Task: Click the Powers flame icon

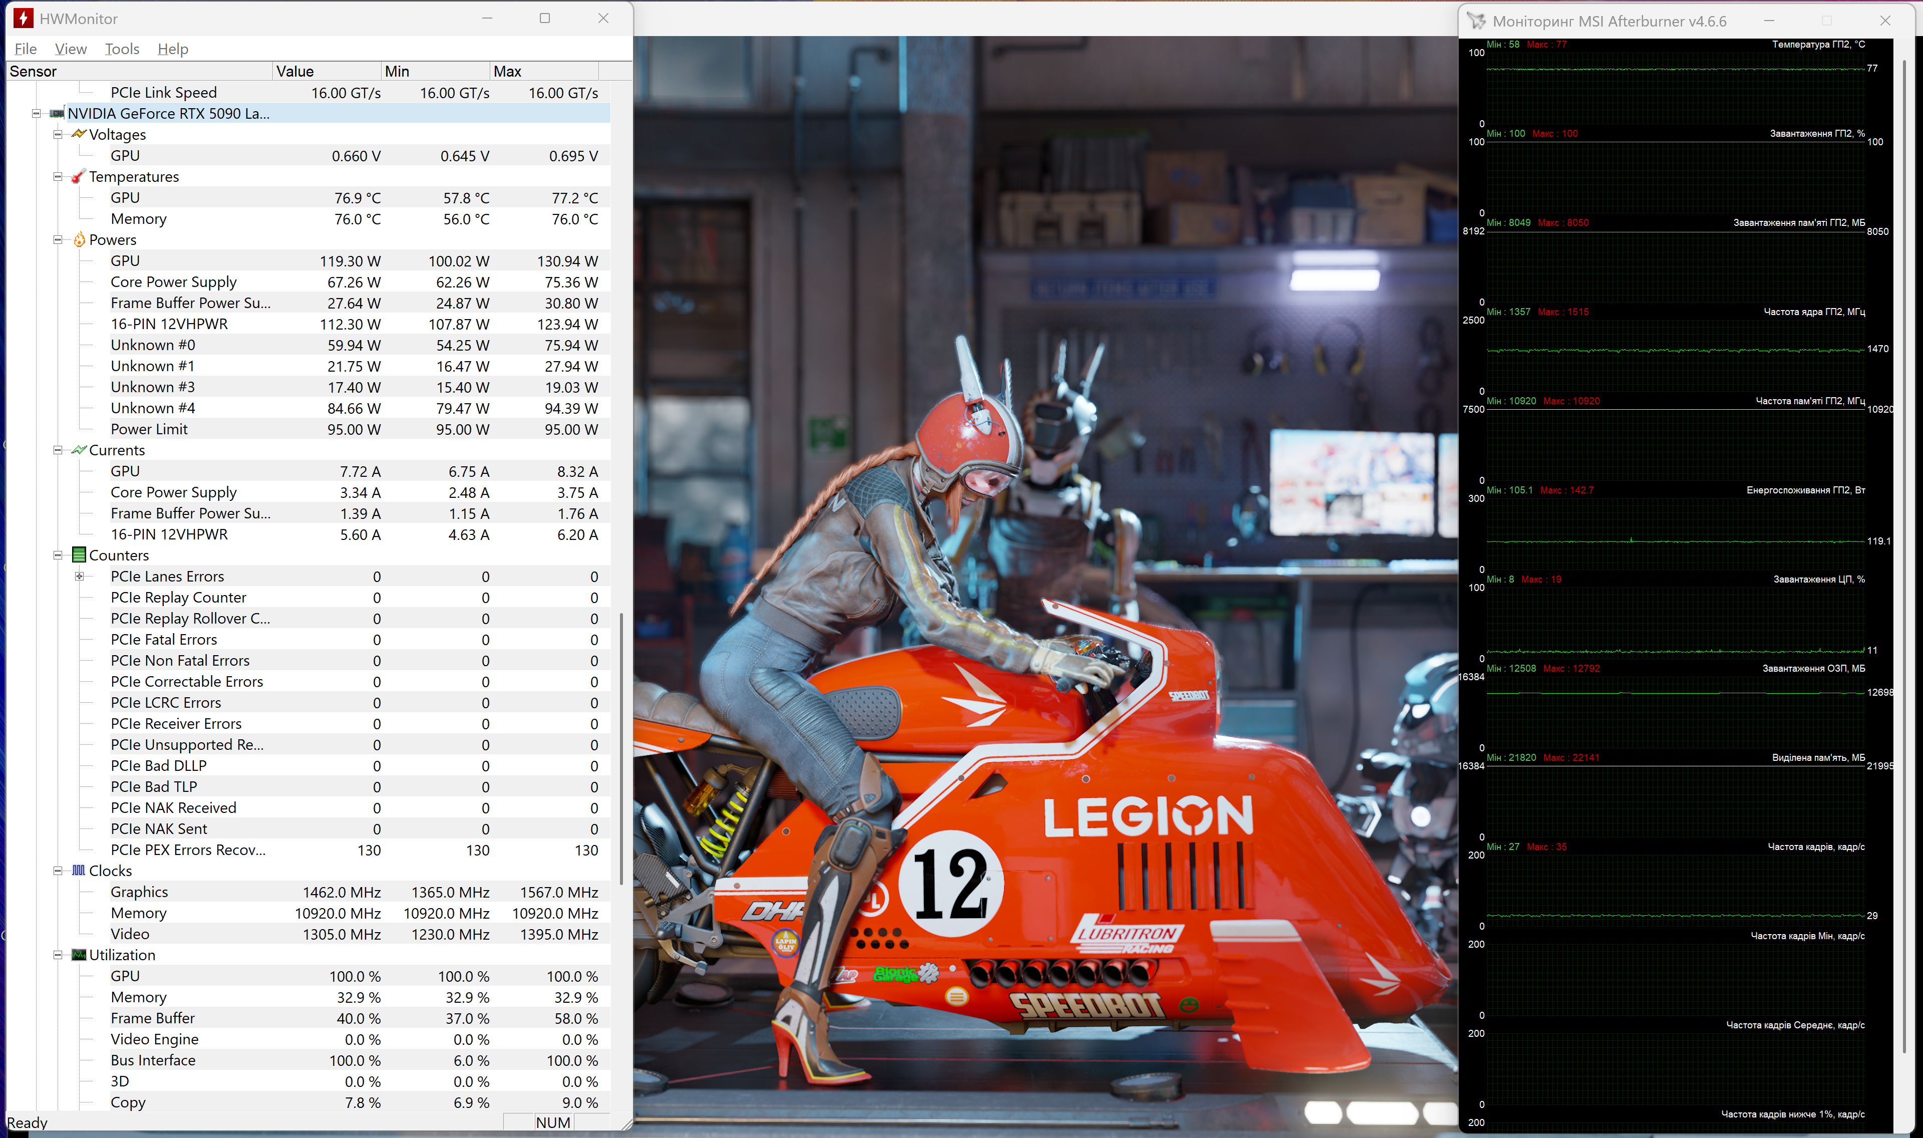Action: coord(79,240)
